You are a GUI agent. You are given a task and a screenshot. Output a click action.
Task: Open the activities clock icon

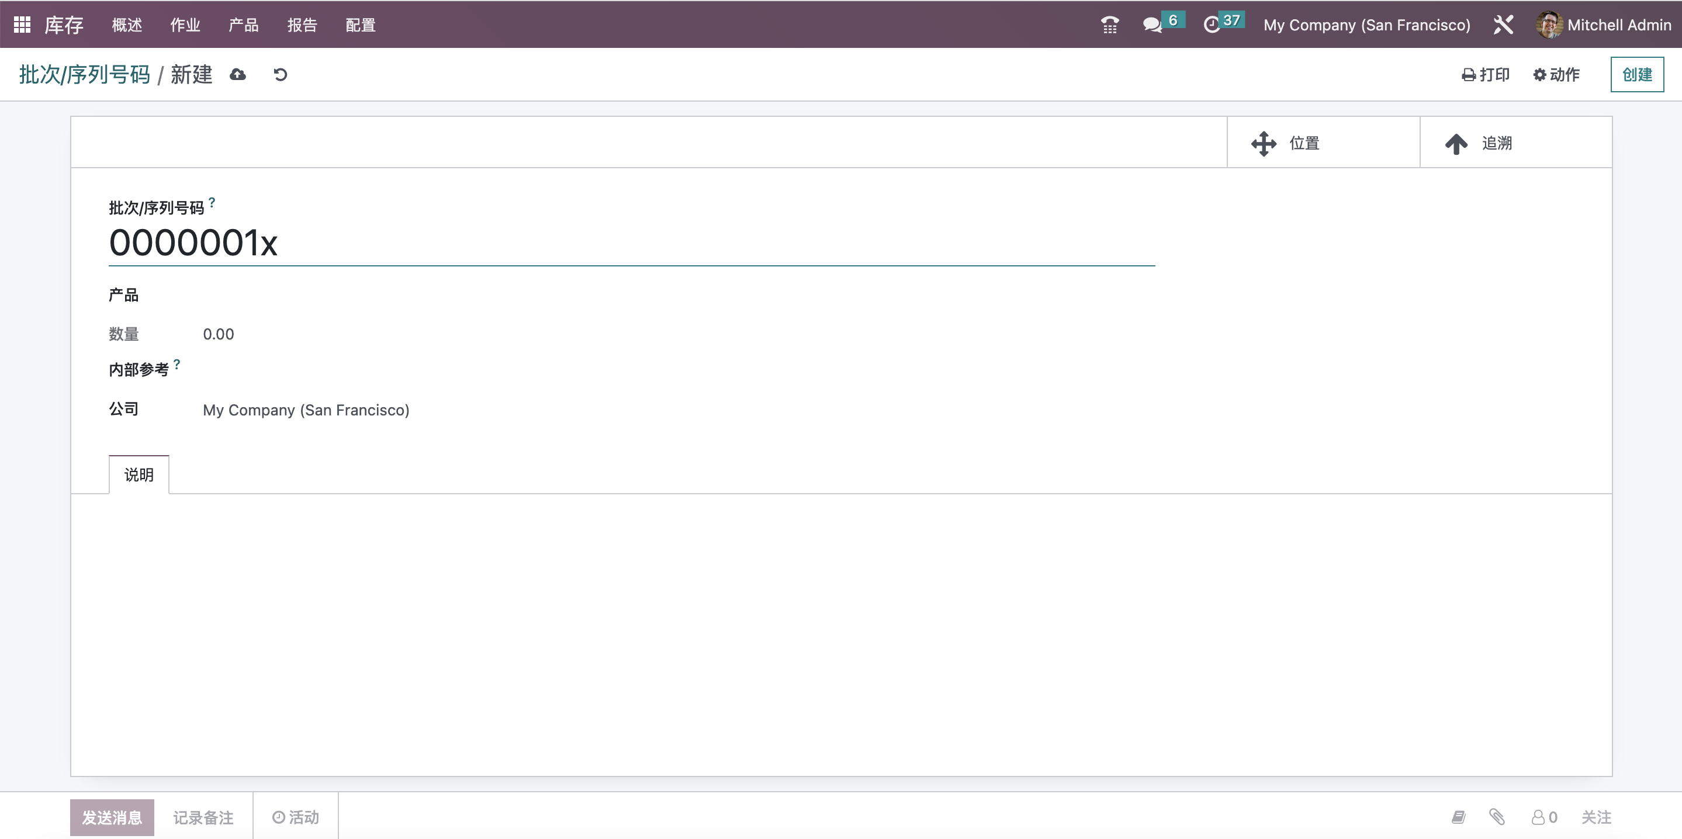[1212, 25]
